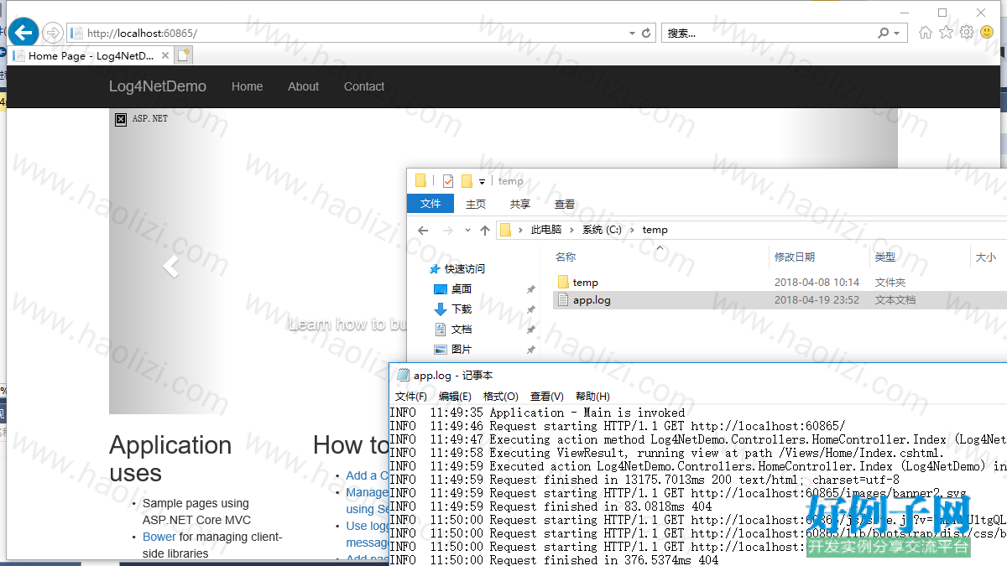
Task: Open the Share (共享) ribbon tab in Explorer
Action: 520,204
